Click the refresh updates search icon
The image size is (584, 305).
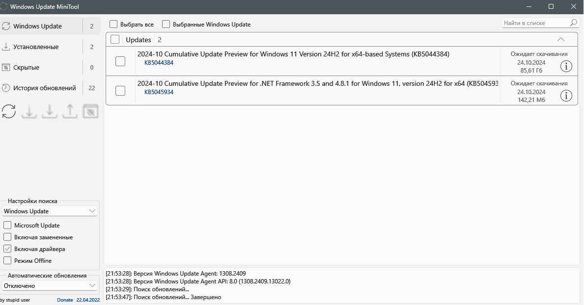9,111
